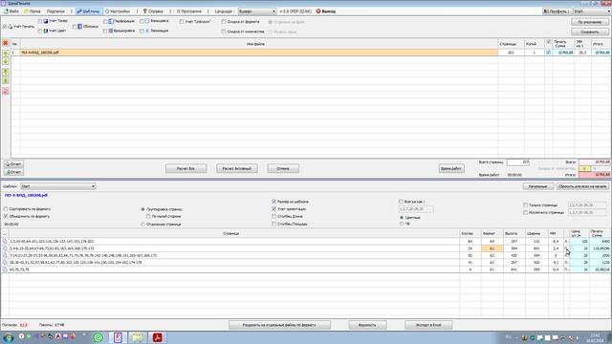Enable Сортировать по формату checkbox

point(6,209)
